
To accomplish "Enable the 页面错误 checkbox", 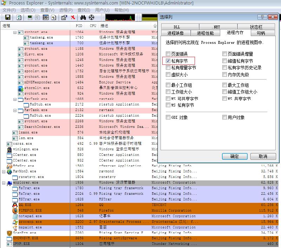I will click(x=168, y=54).
